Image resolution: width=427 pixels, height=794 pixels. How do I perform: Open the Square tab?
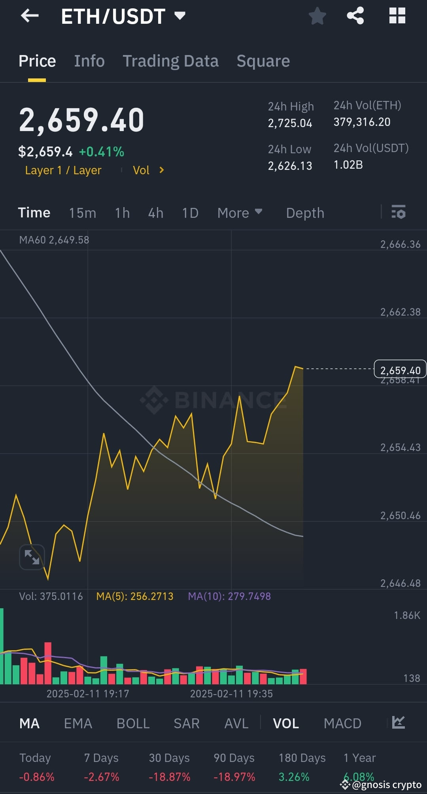coord(263,61)
